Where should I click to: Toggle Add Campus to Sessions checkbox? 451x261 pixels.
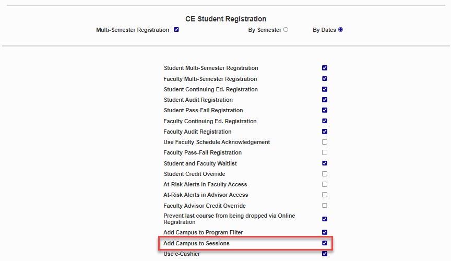point(325,243)
